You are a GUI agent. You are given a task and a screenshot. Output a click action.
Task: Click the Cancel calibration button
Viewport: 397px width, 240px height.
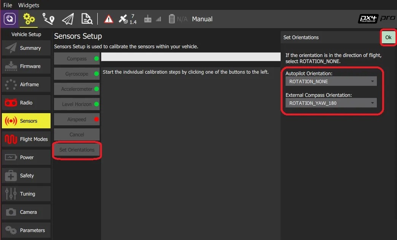click(x=77, y=134)
